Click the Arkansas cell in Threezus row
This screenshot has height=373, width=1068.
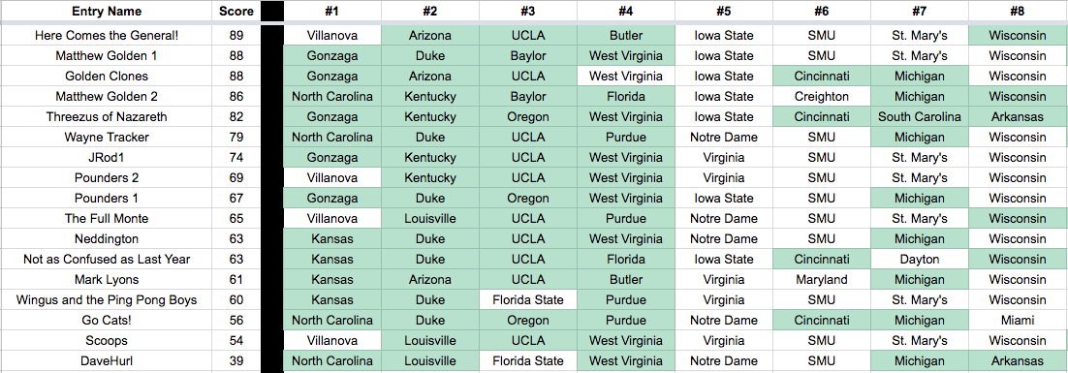[1018, 117]
